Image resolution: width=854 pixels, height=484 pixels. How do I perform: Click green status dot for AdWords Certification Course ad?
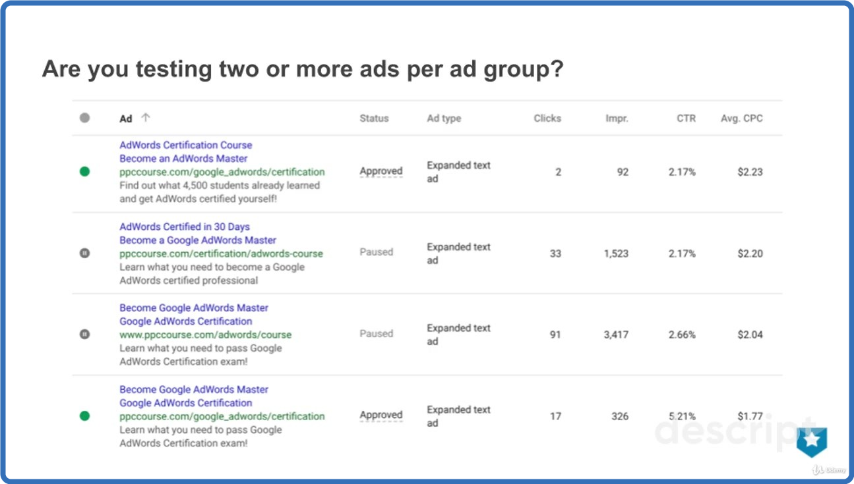(84, 172)
